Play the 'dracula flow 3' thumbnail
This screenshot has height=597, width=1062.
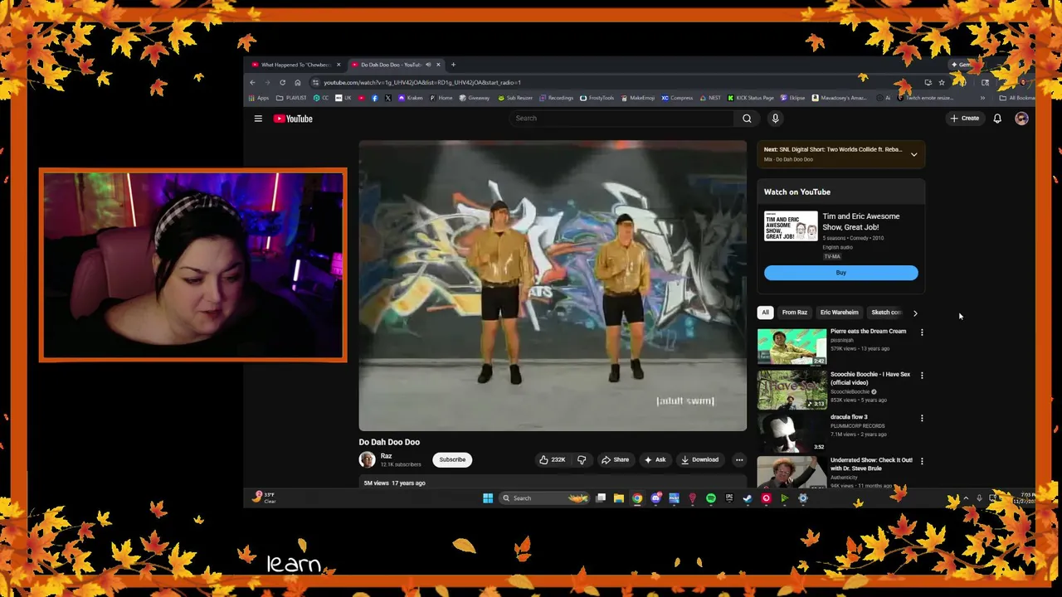click(x=792, y=432)
